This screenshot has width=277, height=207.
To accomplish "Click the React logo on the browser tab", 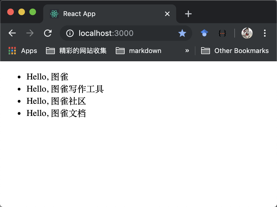I will [54, 14].
